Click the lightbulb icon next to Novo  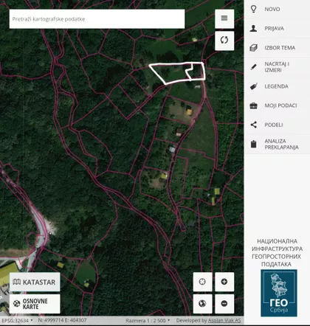tap(253, 9)
